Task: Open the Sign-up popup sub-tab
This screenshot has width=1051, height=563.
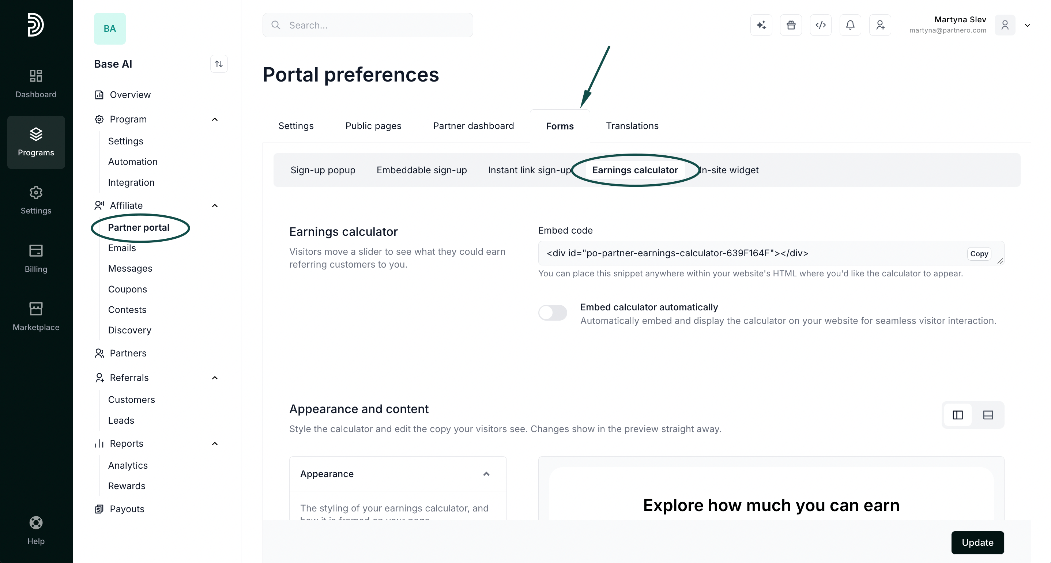Action: point(323,170)
